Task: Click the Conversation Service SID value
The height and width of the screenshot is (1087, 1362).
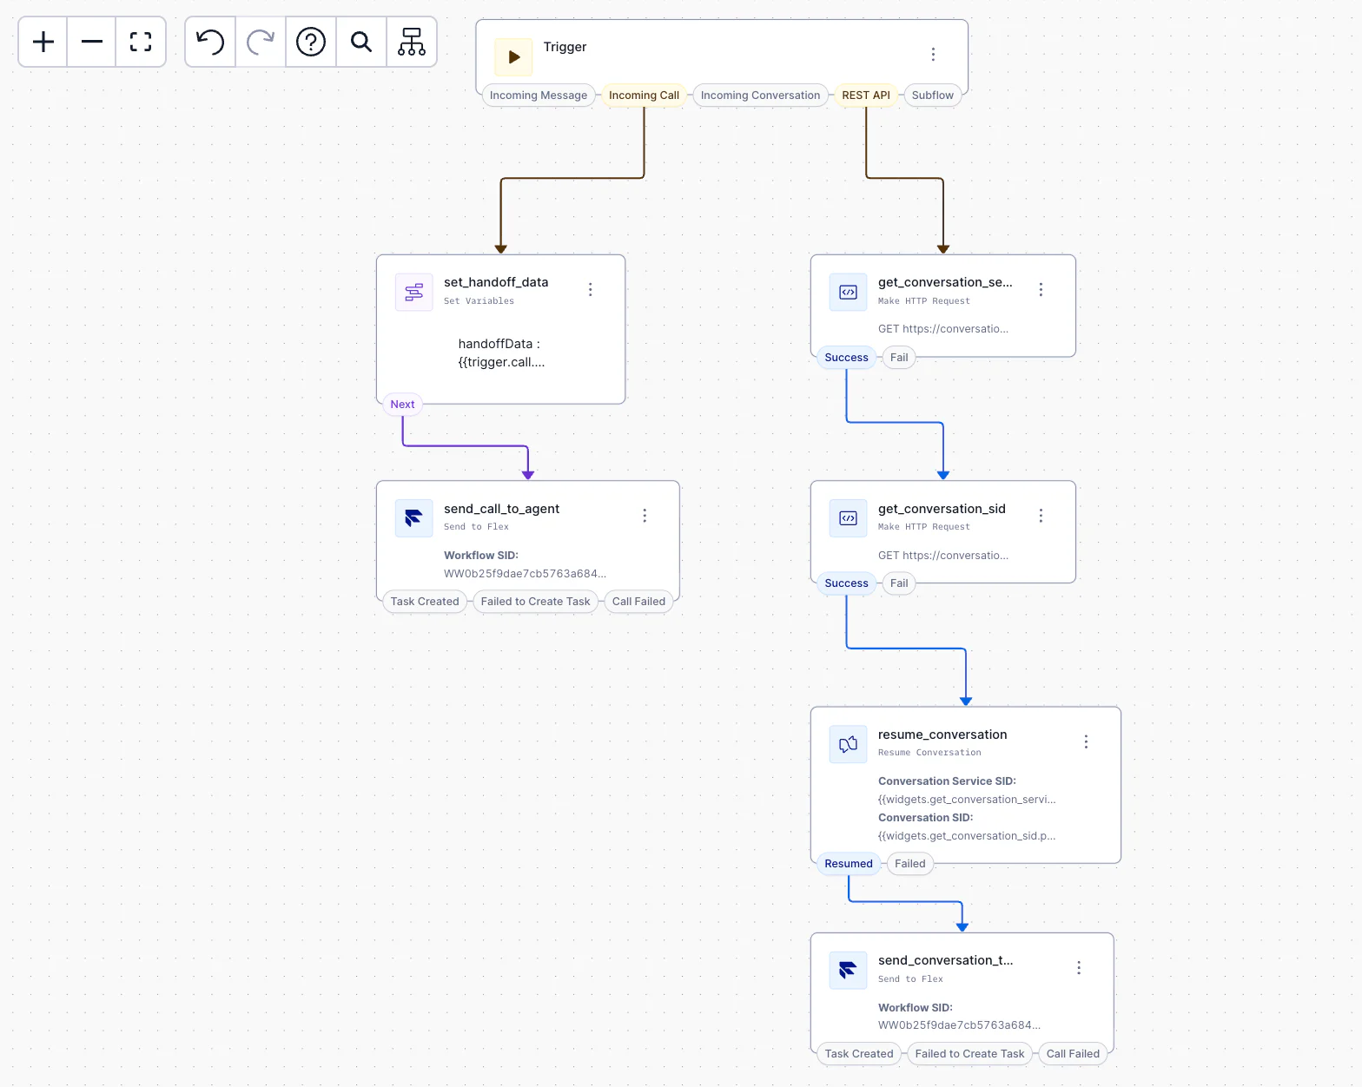Action: point(967,800)
